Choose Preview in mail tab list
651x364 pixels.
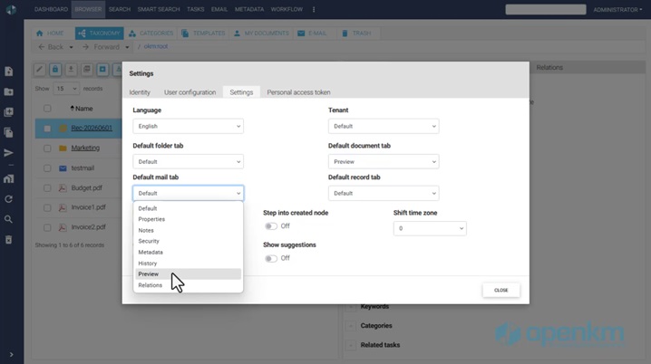(188, 274)
